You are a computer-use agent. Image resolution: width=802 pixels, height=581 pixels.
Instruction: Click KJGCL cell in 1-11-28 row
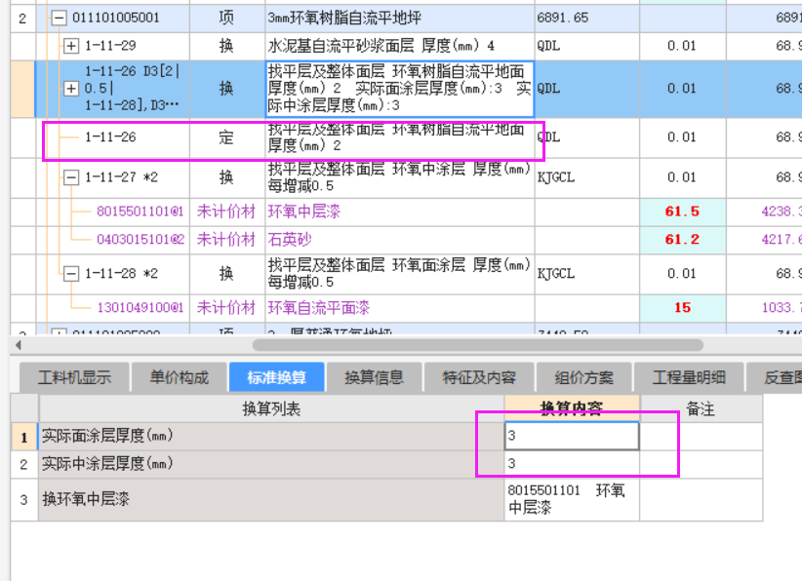point(587,274)
